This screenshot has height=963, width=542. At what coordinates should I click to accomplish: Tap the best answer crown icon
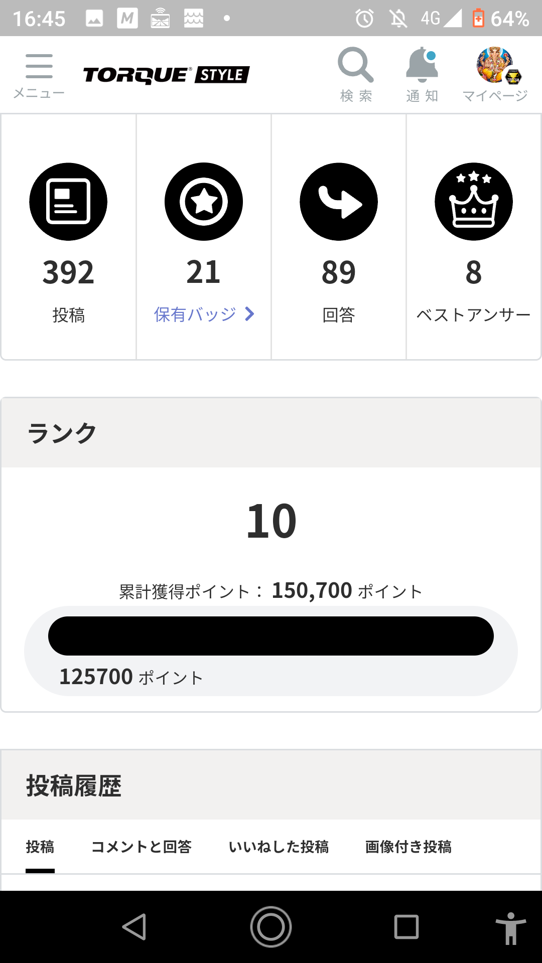pyautogui.click(x=474, y=202)
